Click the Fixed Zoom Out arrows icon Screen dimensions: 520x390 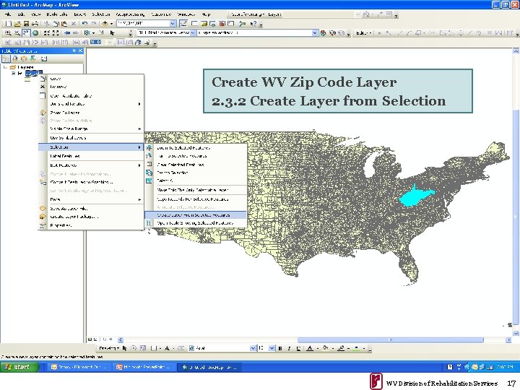point(56,32)
